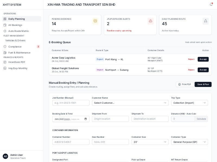Go to Compliance section
Image resolution: width=217 pixels, height=162 pixels.
pyautogui.click(x=15, y=47)
